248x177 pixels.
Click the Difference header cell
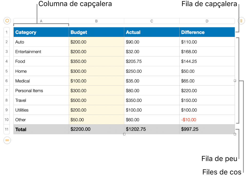click(x=207, y=32)
